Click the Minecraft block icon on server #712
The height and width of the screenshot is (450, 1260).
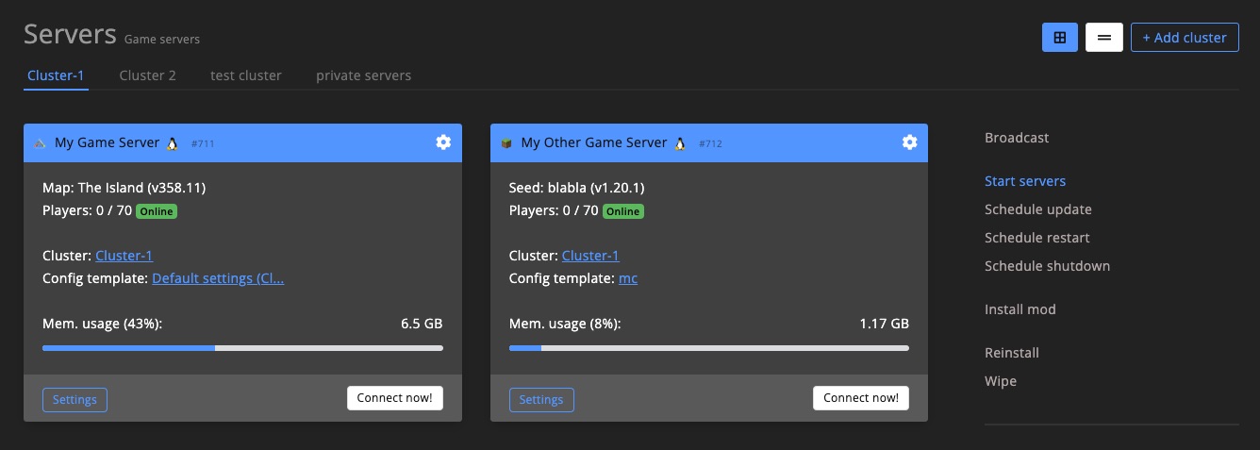click(506, 143)
